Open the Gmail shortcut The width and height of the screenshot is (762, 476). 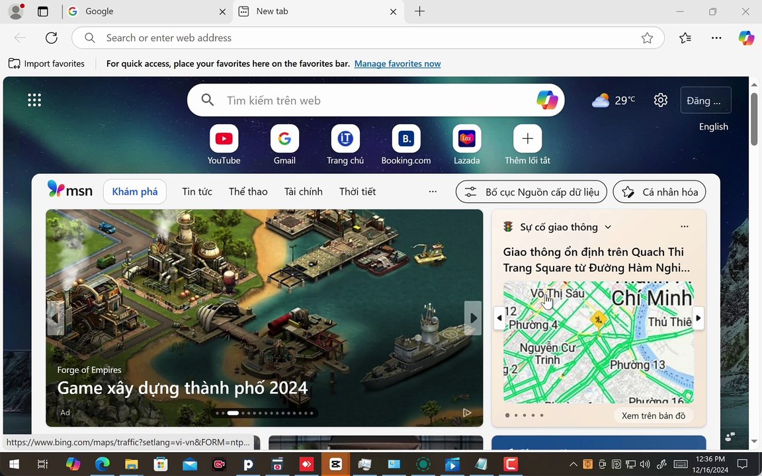coord(285,145)
